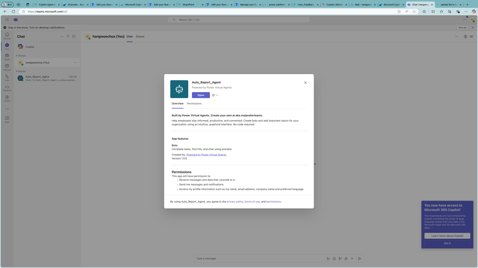Click Learn more about Copilot button
This screenshot has width=478, height=268.
[x=447, y=236]
